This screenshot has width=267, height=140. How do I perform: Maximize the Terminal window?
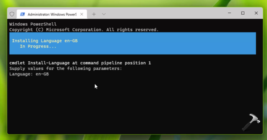(x=243, y=13)
